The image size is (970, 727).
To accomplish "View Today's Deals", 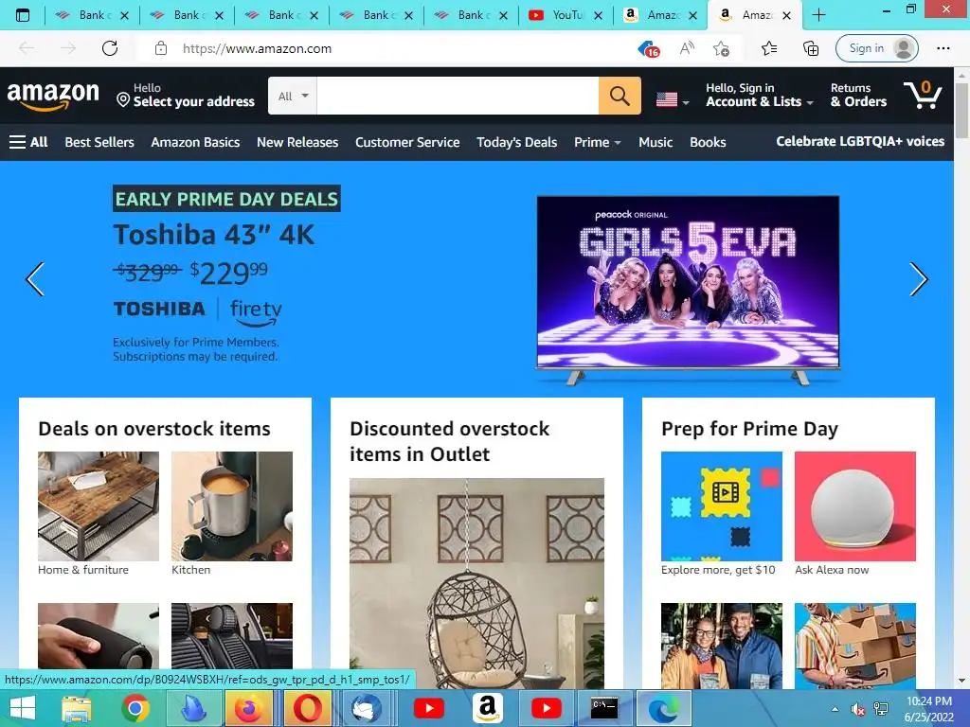I will point(516,142).
